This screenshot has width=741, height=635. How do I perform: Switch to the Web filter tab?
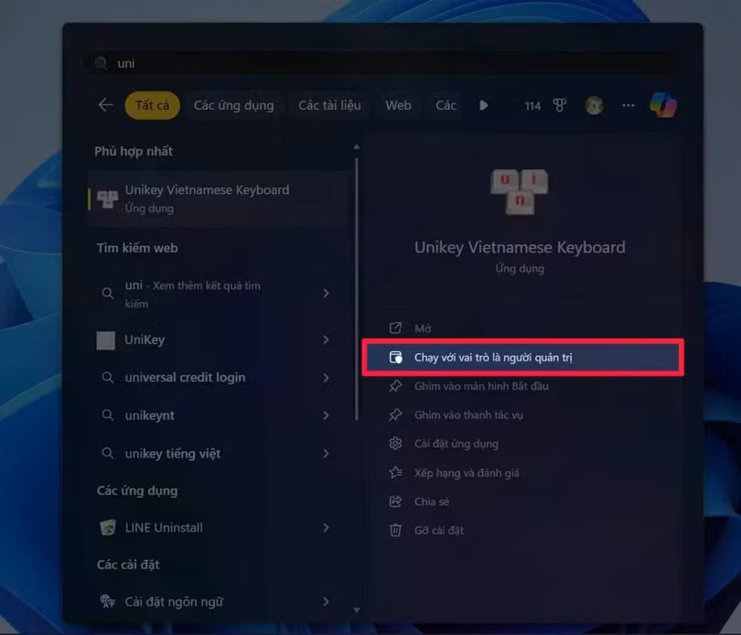[x=398, y=104]
